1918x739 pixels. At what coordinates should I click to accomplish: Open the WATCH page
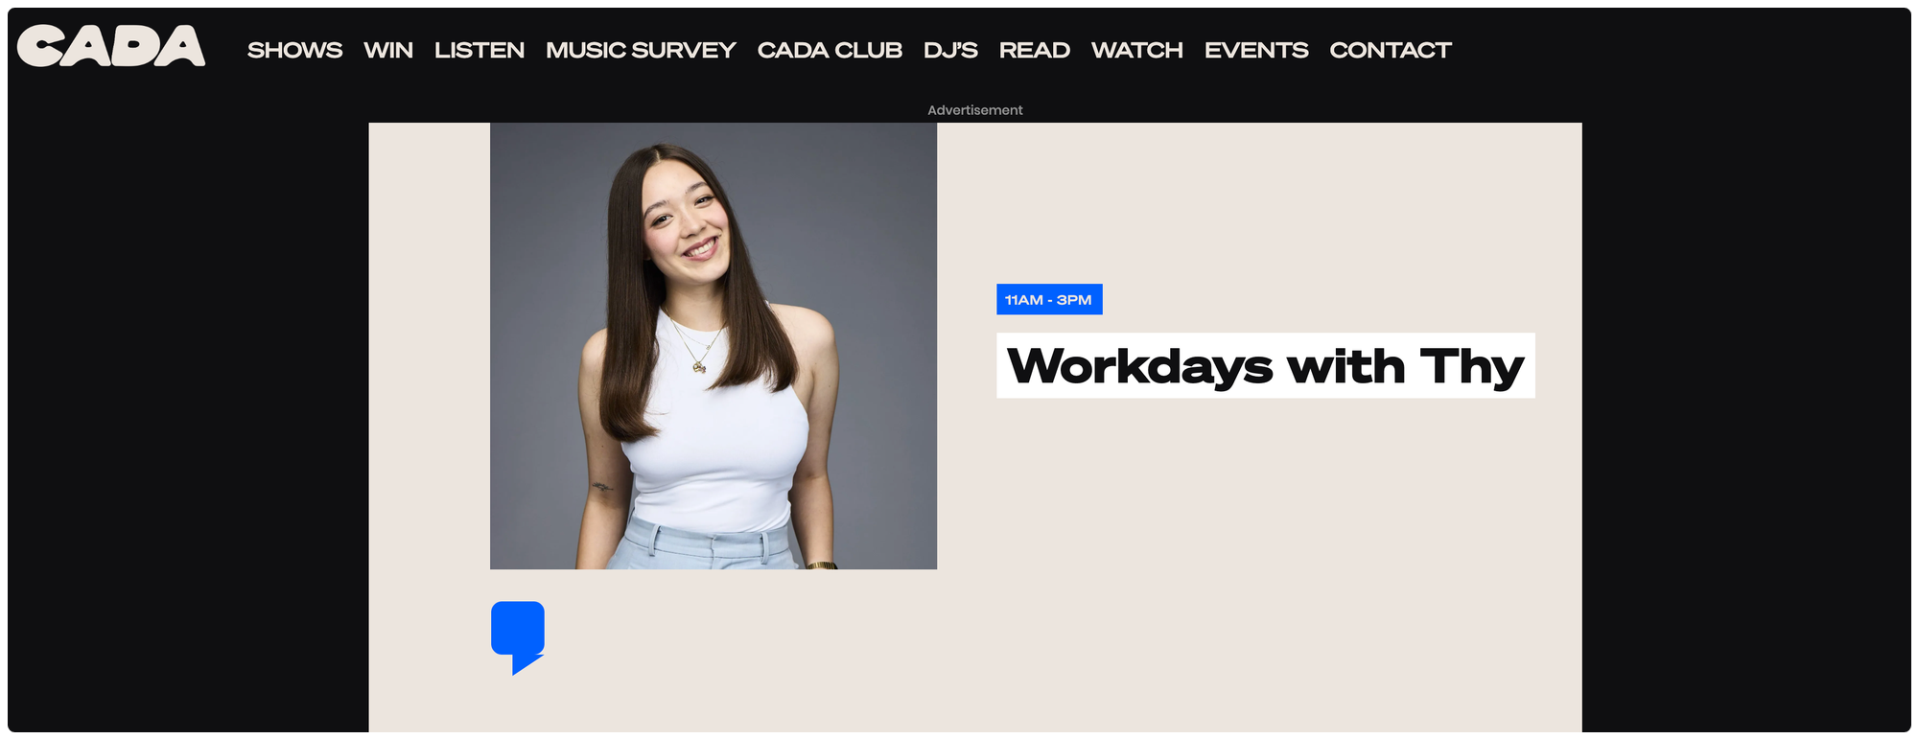point(1137,50)
